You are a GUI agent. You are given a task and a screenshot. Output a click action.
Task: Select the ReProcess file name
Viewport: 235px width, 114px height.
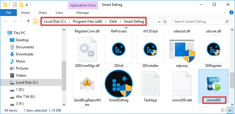pos(119,31)
